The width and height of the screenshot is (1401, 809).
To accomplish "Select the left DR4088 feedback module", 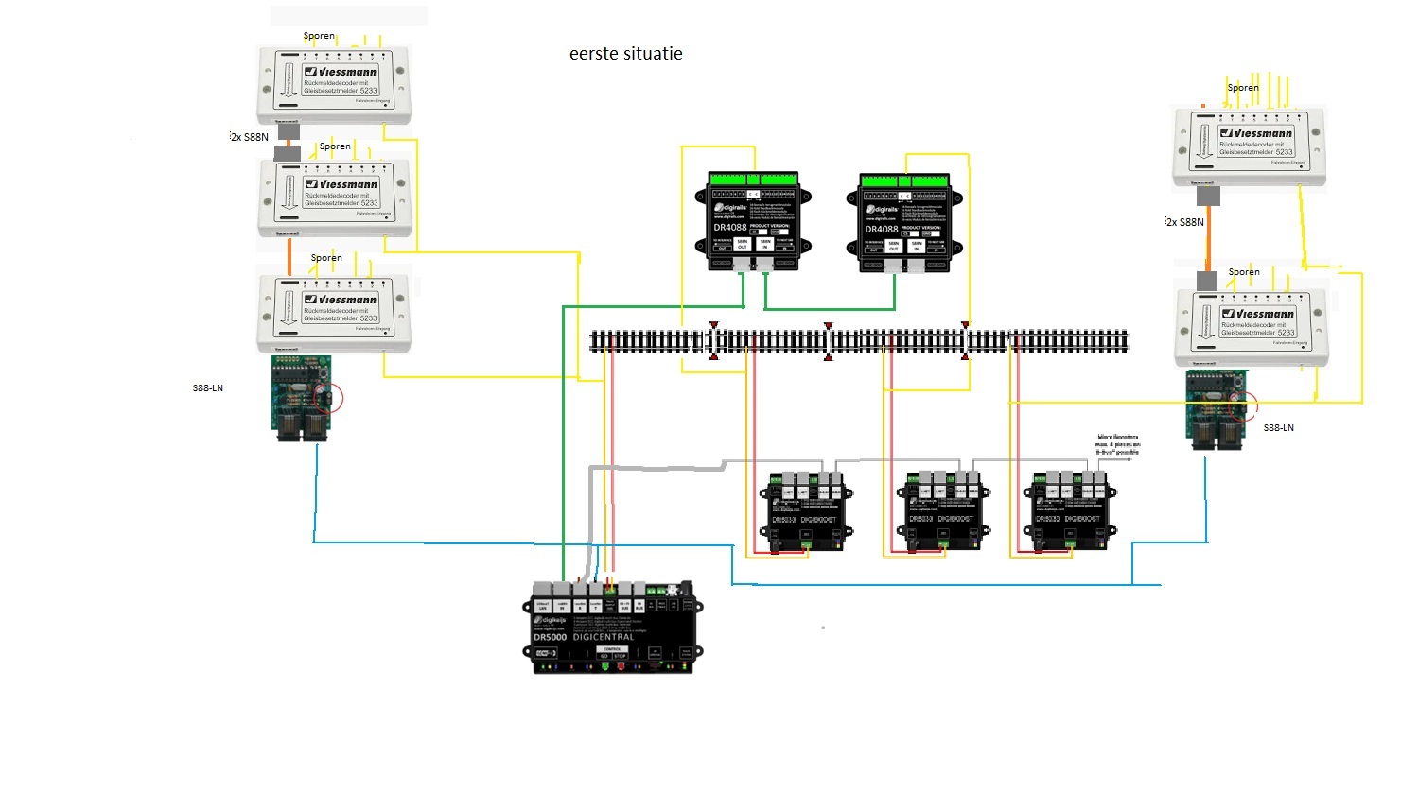I will click(x=753, y=222).
